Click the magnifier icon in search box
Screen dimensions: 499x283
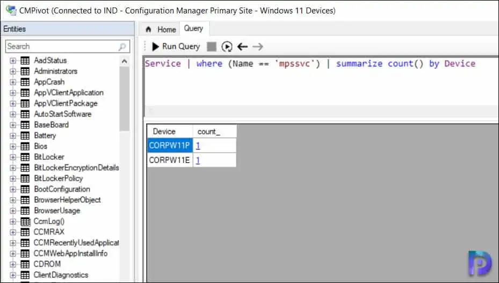click(122, 47)
